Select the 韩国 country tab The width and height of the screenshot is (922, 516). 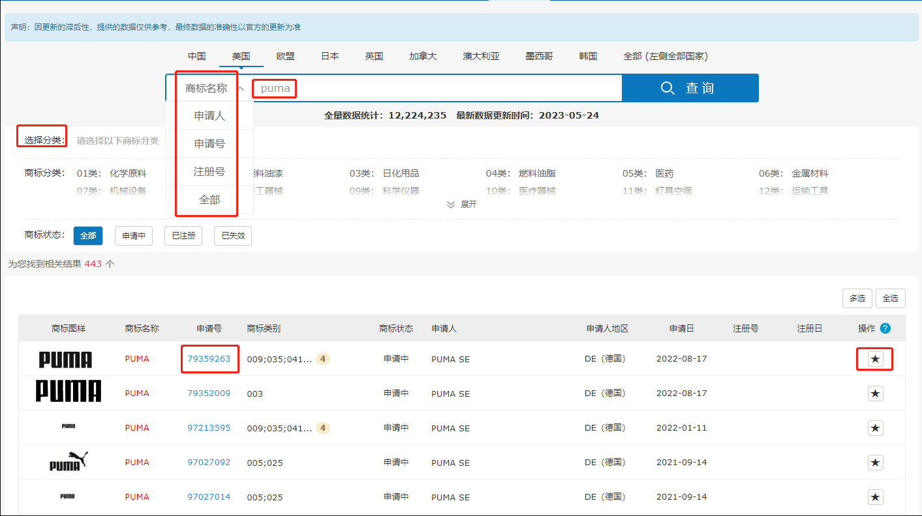(588, 56)
